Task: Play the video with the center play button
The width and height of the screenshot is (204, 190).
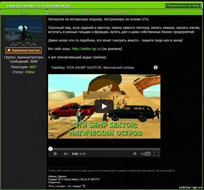Action: tap(104, 106)
